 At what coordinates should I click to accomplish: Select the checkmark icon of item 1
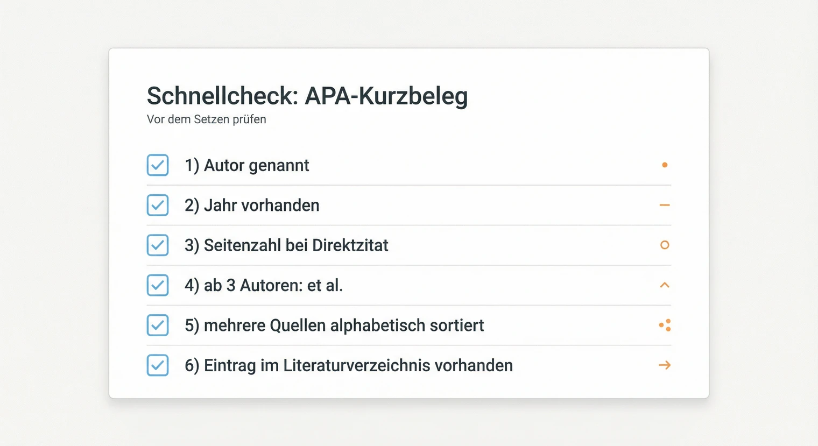point(157,165)
